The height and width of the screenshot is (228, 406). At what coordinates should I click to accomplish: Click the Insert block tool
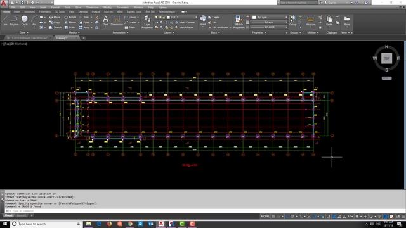tap(203, 20)
